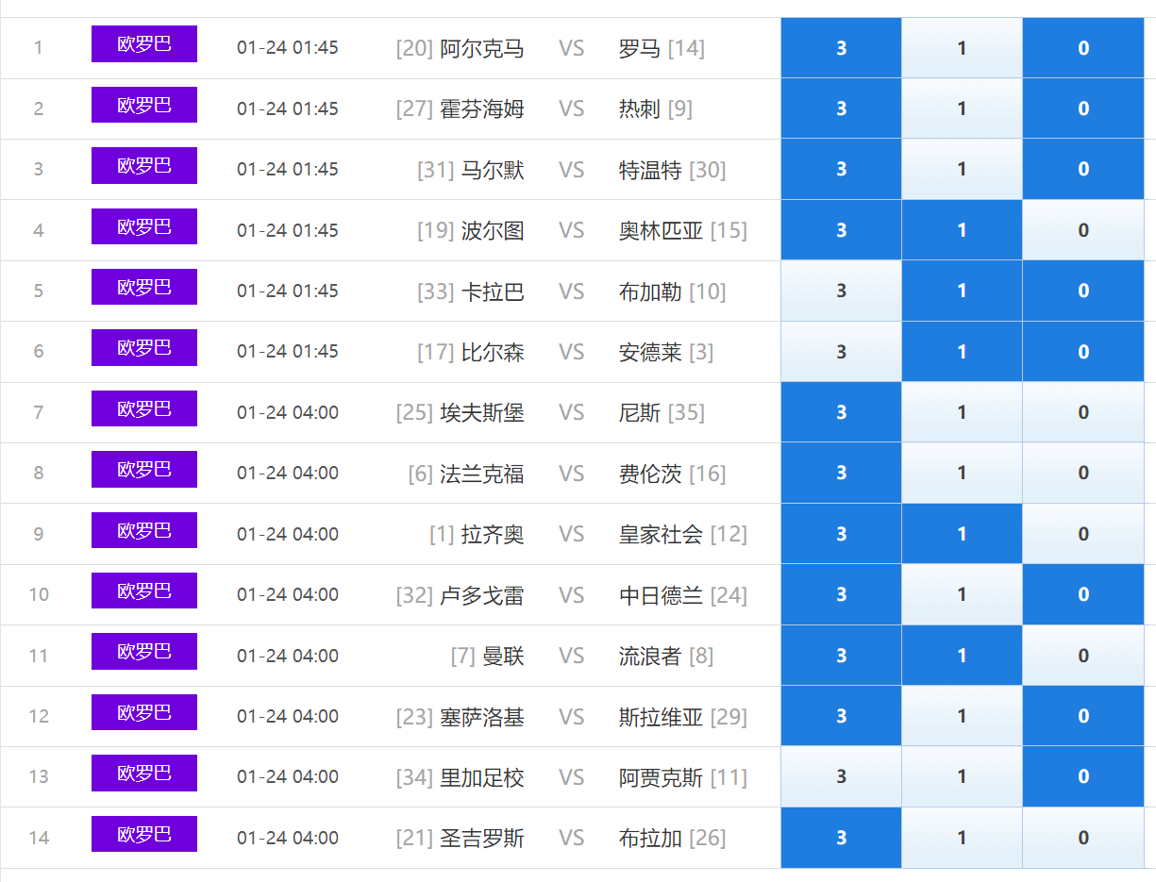Viewport: 1156px width, 882px height.
Task: Click away team 安德莱
Action: 650,353
